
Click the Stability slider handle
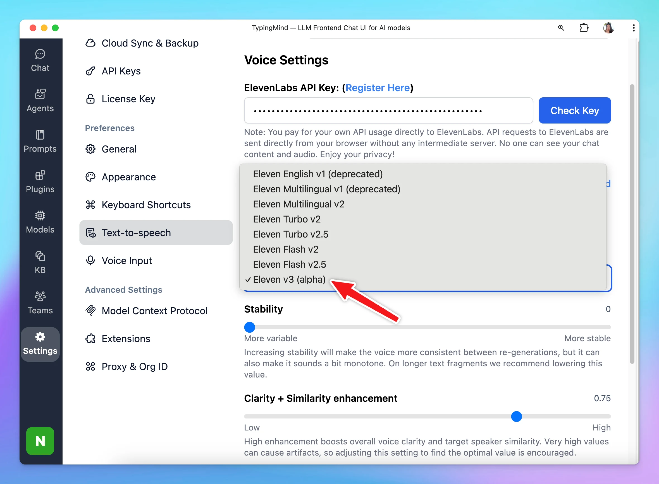pos(250,327)
